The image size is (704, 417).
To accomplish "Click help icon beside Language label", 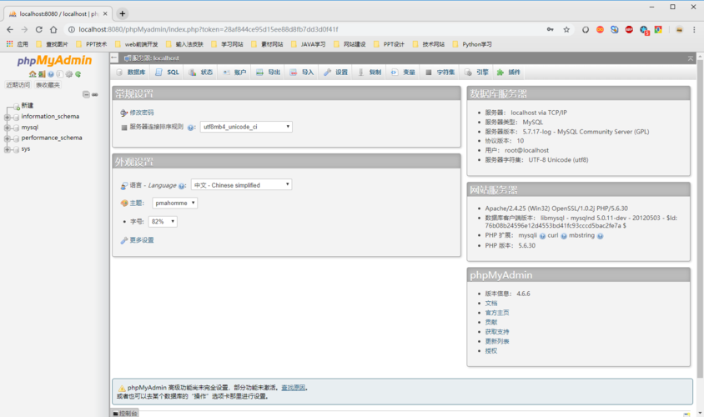I will pyautogui.click(x=181, y=186).
